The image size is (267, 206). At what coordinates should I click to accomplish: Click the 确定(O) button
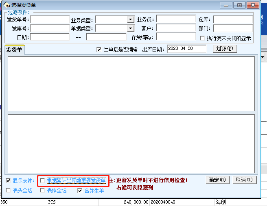218,180
